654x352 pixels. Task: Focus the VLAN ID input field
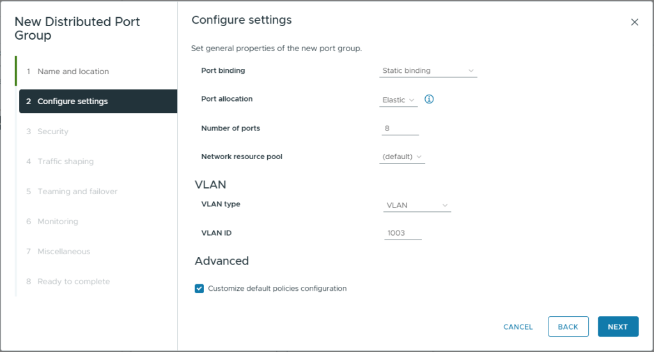click(403, 234)
